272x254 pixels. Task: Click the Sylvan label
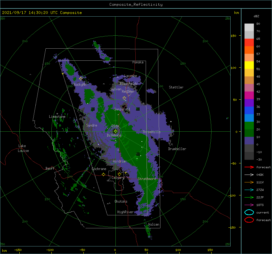(x=116, y=89)
